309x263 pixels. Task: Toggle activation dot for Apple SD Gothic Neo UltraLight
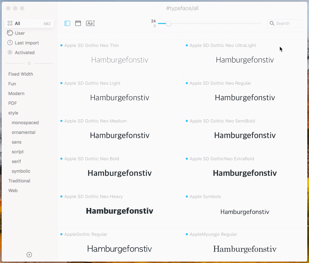[x=187, y=45]
